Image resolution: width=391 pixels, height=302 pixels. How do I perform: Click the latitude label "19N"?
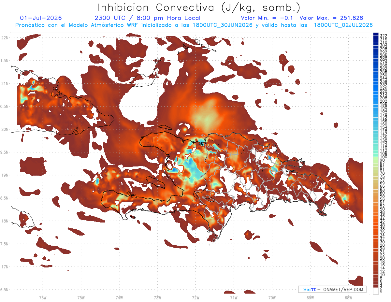pyautogui.click(x=5, y=175)
